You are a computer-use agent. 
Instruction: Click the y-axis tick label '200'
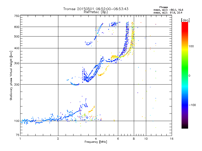coord(17,85)
